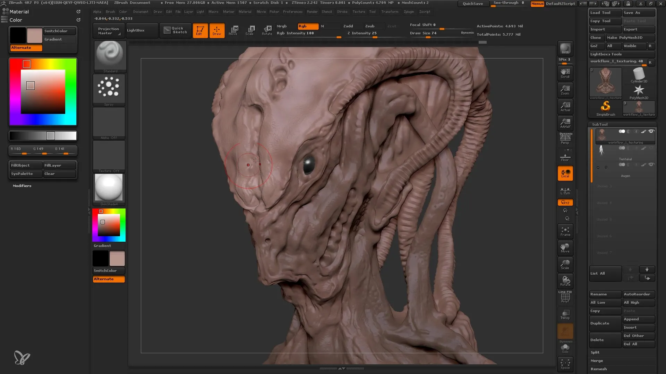666x374 pixels.
Task: Select the Move tool in ZBrush toolbar
Action: pyautogui.click(x=233, y=30)
